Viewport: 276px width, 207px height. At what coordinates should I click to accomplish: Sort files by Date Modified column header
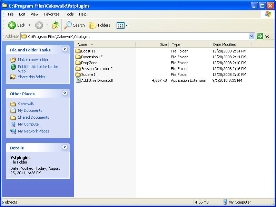(225, 45)
